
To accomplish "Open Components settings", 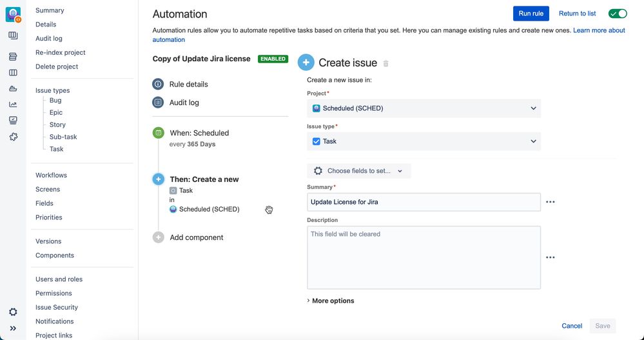I will tap(55, 255).
